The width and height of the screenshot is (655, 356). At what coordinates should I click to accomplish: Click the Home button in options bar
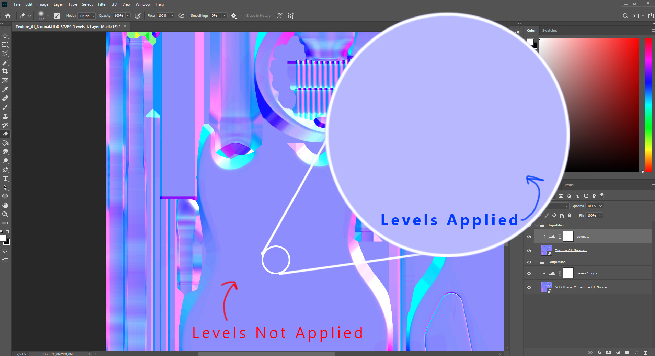pyautogui.click(x=8, y=16)
